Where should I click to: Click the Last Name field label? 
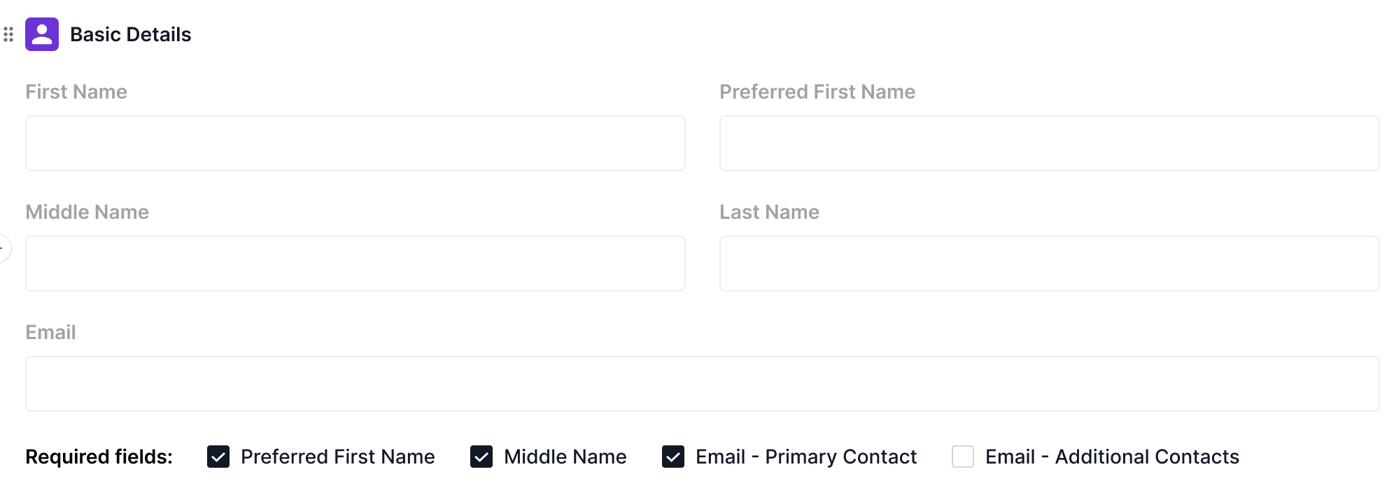[x=769, y=212]
